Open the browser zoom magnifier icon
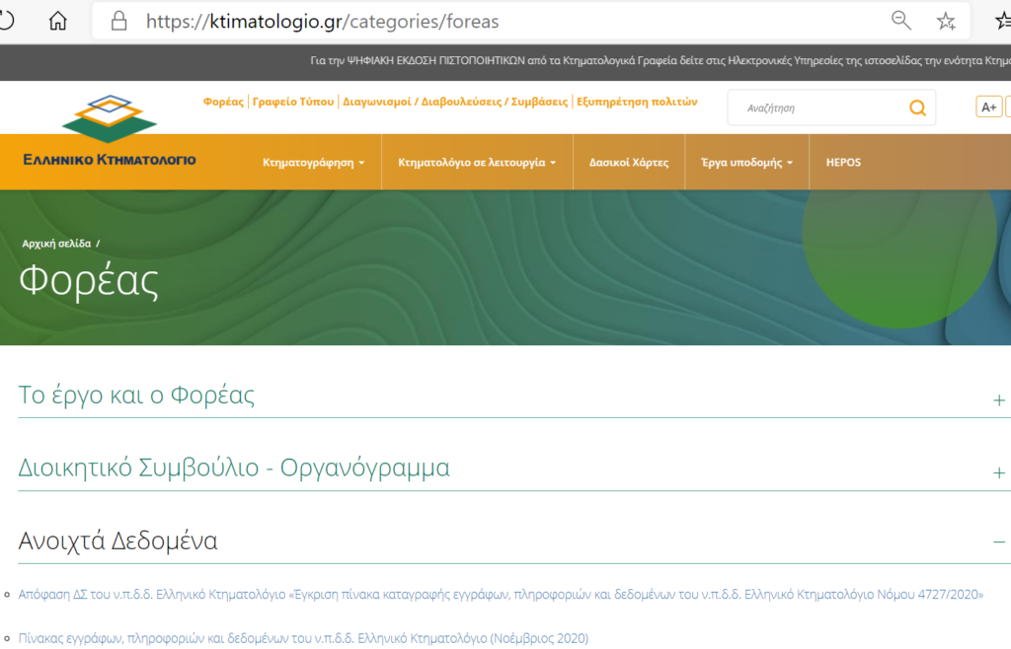1011x649 pixels. [x=900, y=21]
